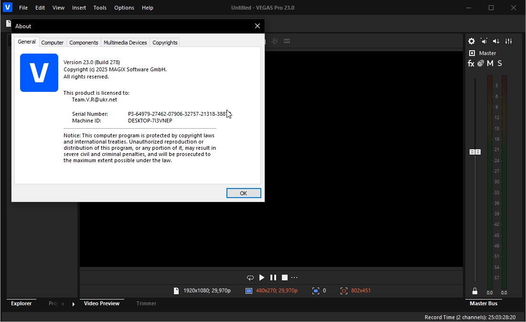Viewport: 526px width, 322px height.
Task: Click the Master volume fader handle
Action: pyautogui.click(x=475, y=152)
